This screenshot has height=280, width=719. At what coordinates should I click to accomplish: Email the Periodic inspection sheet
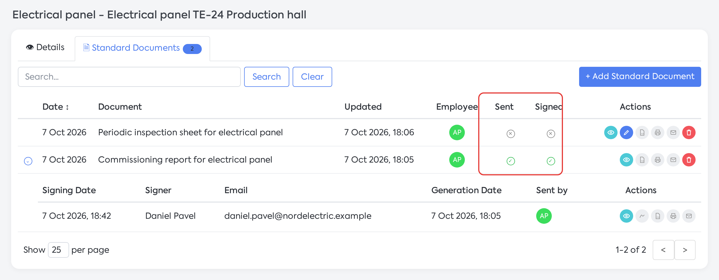click(x=673, y=132)
